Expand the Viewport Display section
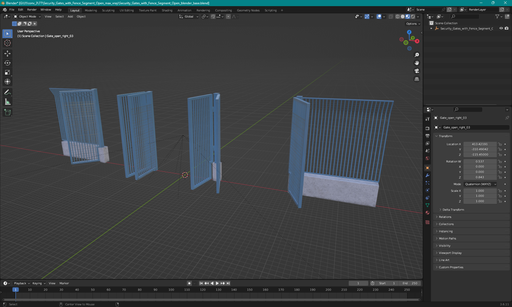The image size is (512, 307). [x=450, y=253]
